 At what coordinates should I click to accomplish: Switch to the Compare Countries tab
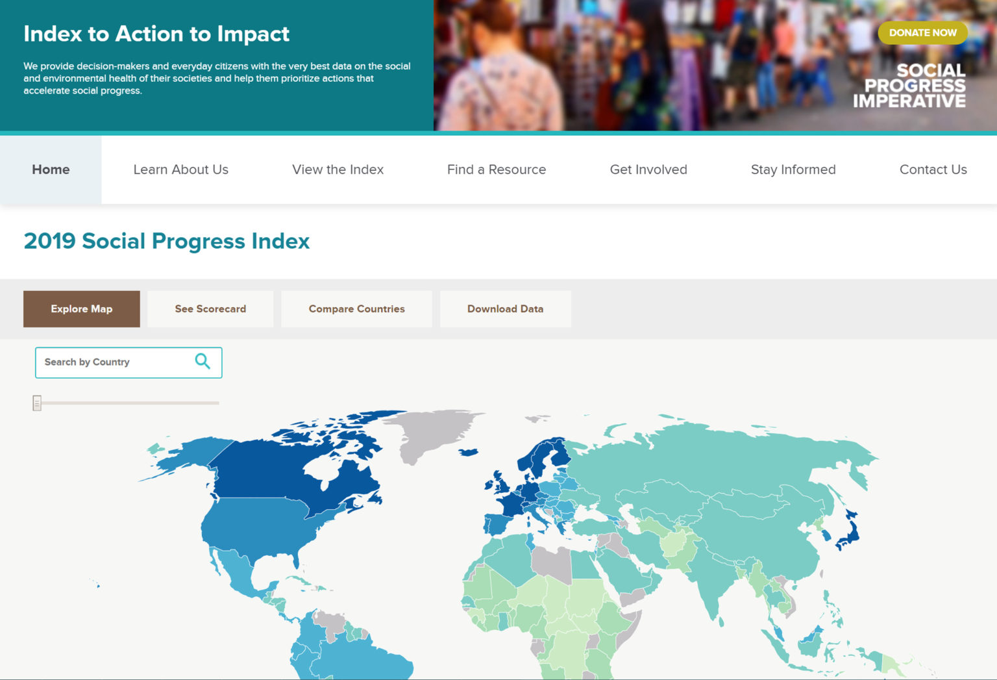[356, 309]
